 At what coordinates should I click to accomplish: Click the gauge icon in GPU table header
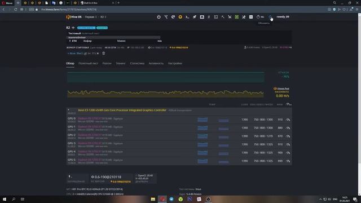pos(288,104)
